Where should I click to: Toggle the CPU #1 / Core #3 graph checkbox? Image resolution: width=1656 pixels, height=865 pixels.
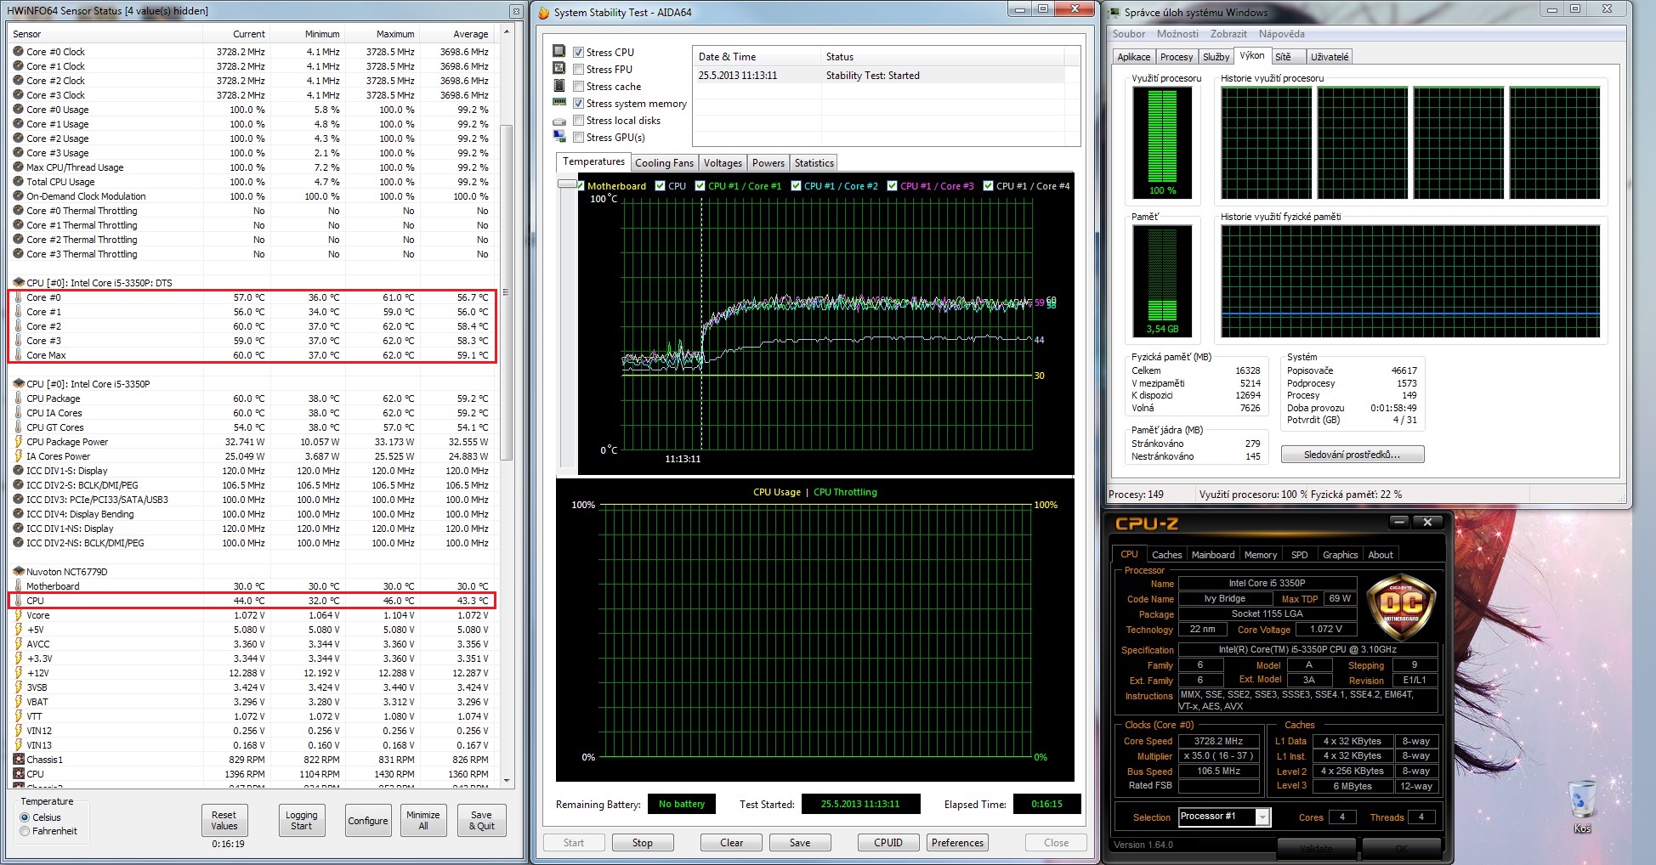click(x=893, y=185)
